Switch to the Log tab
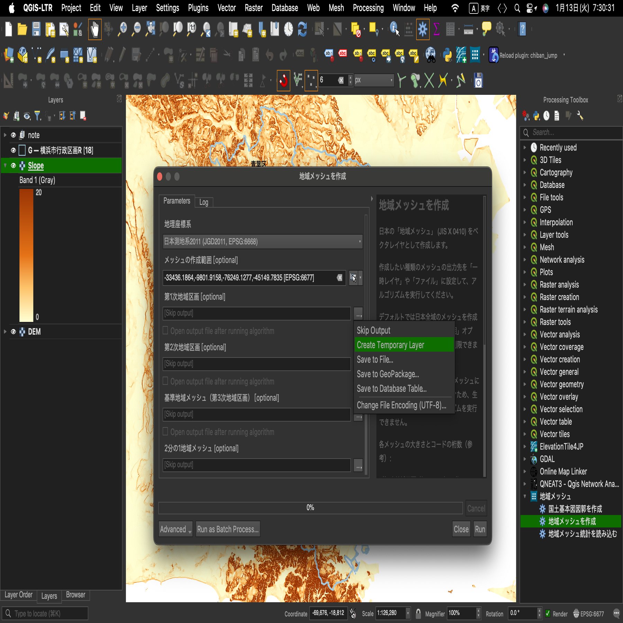623x623 pixels. click(204, 202)
